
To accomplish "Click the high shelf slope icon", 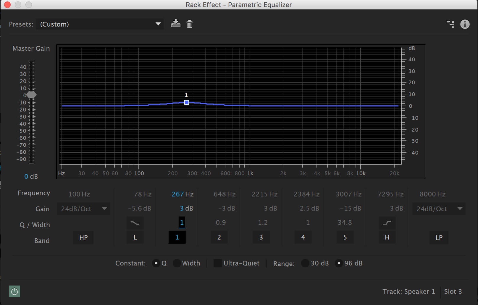I will pyautogui.click(x=387, y=223).
